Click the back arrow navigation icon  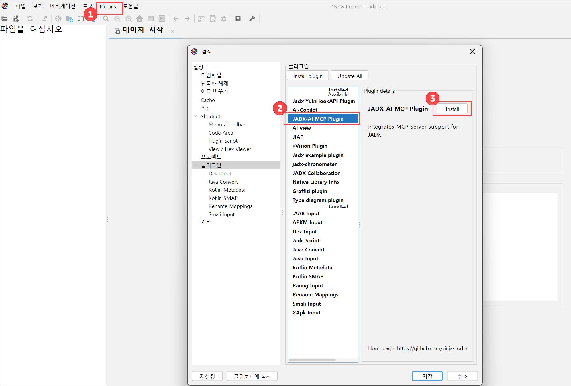[x=176, y=19]
